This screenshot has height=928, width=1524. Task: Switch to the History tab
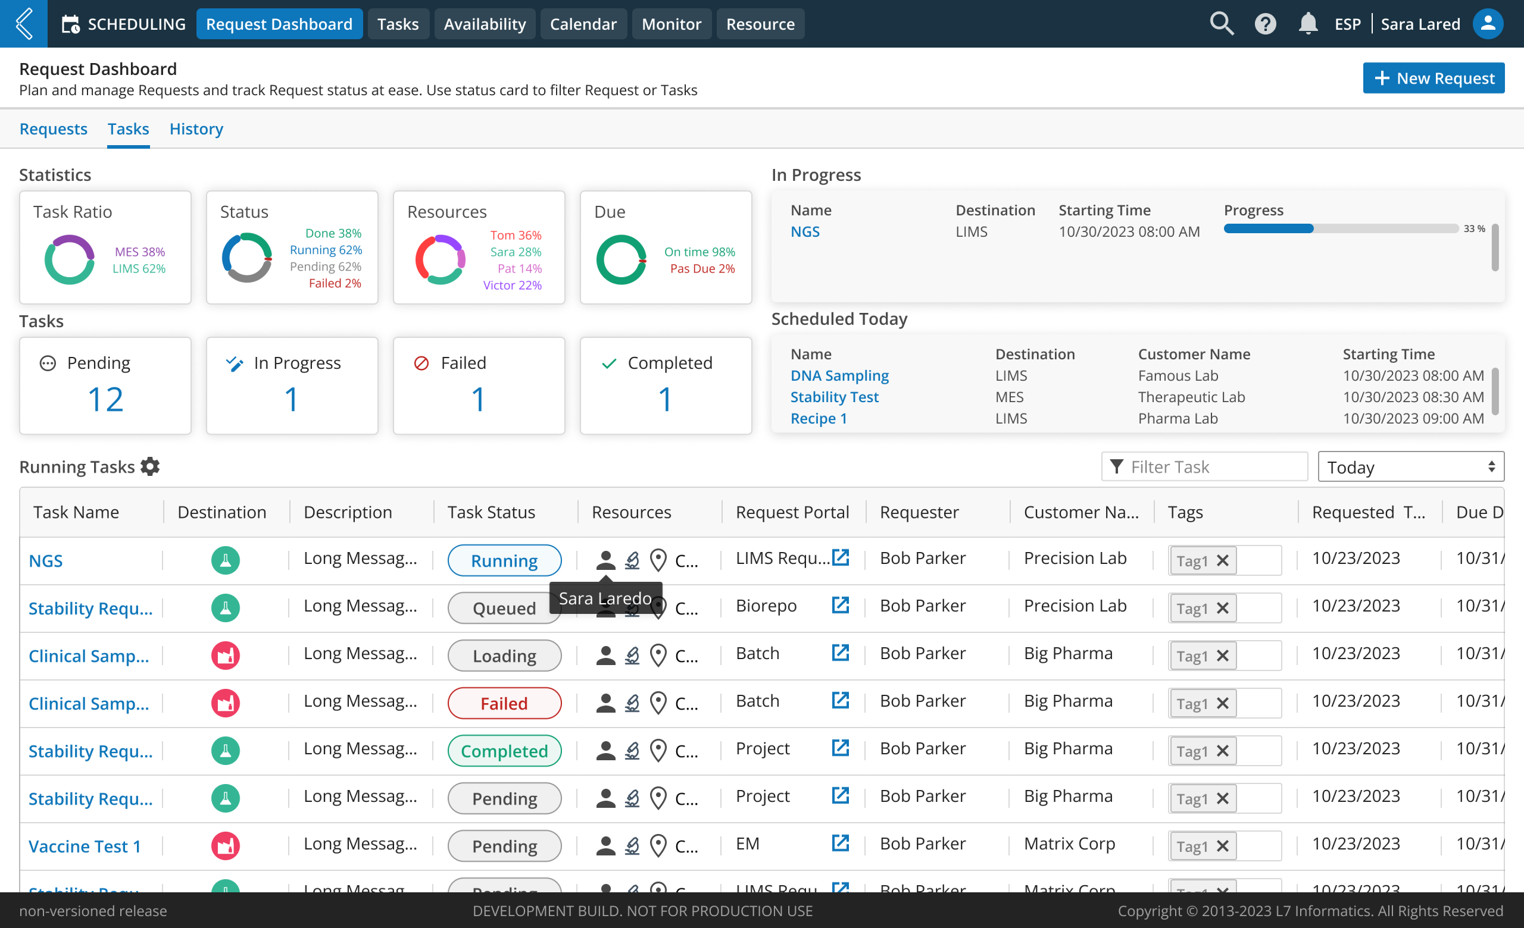point(196,128)
